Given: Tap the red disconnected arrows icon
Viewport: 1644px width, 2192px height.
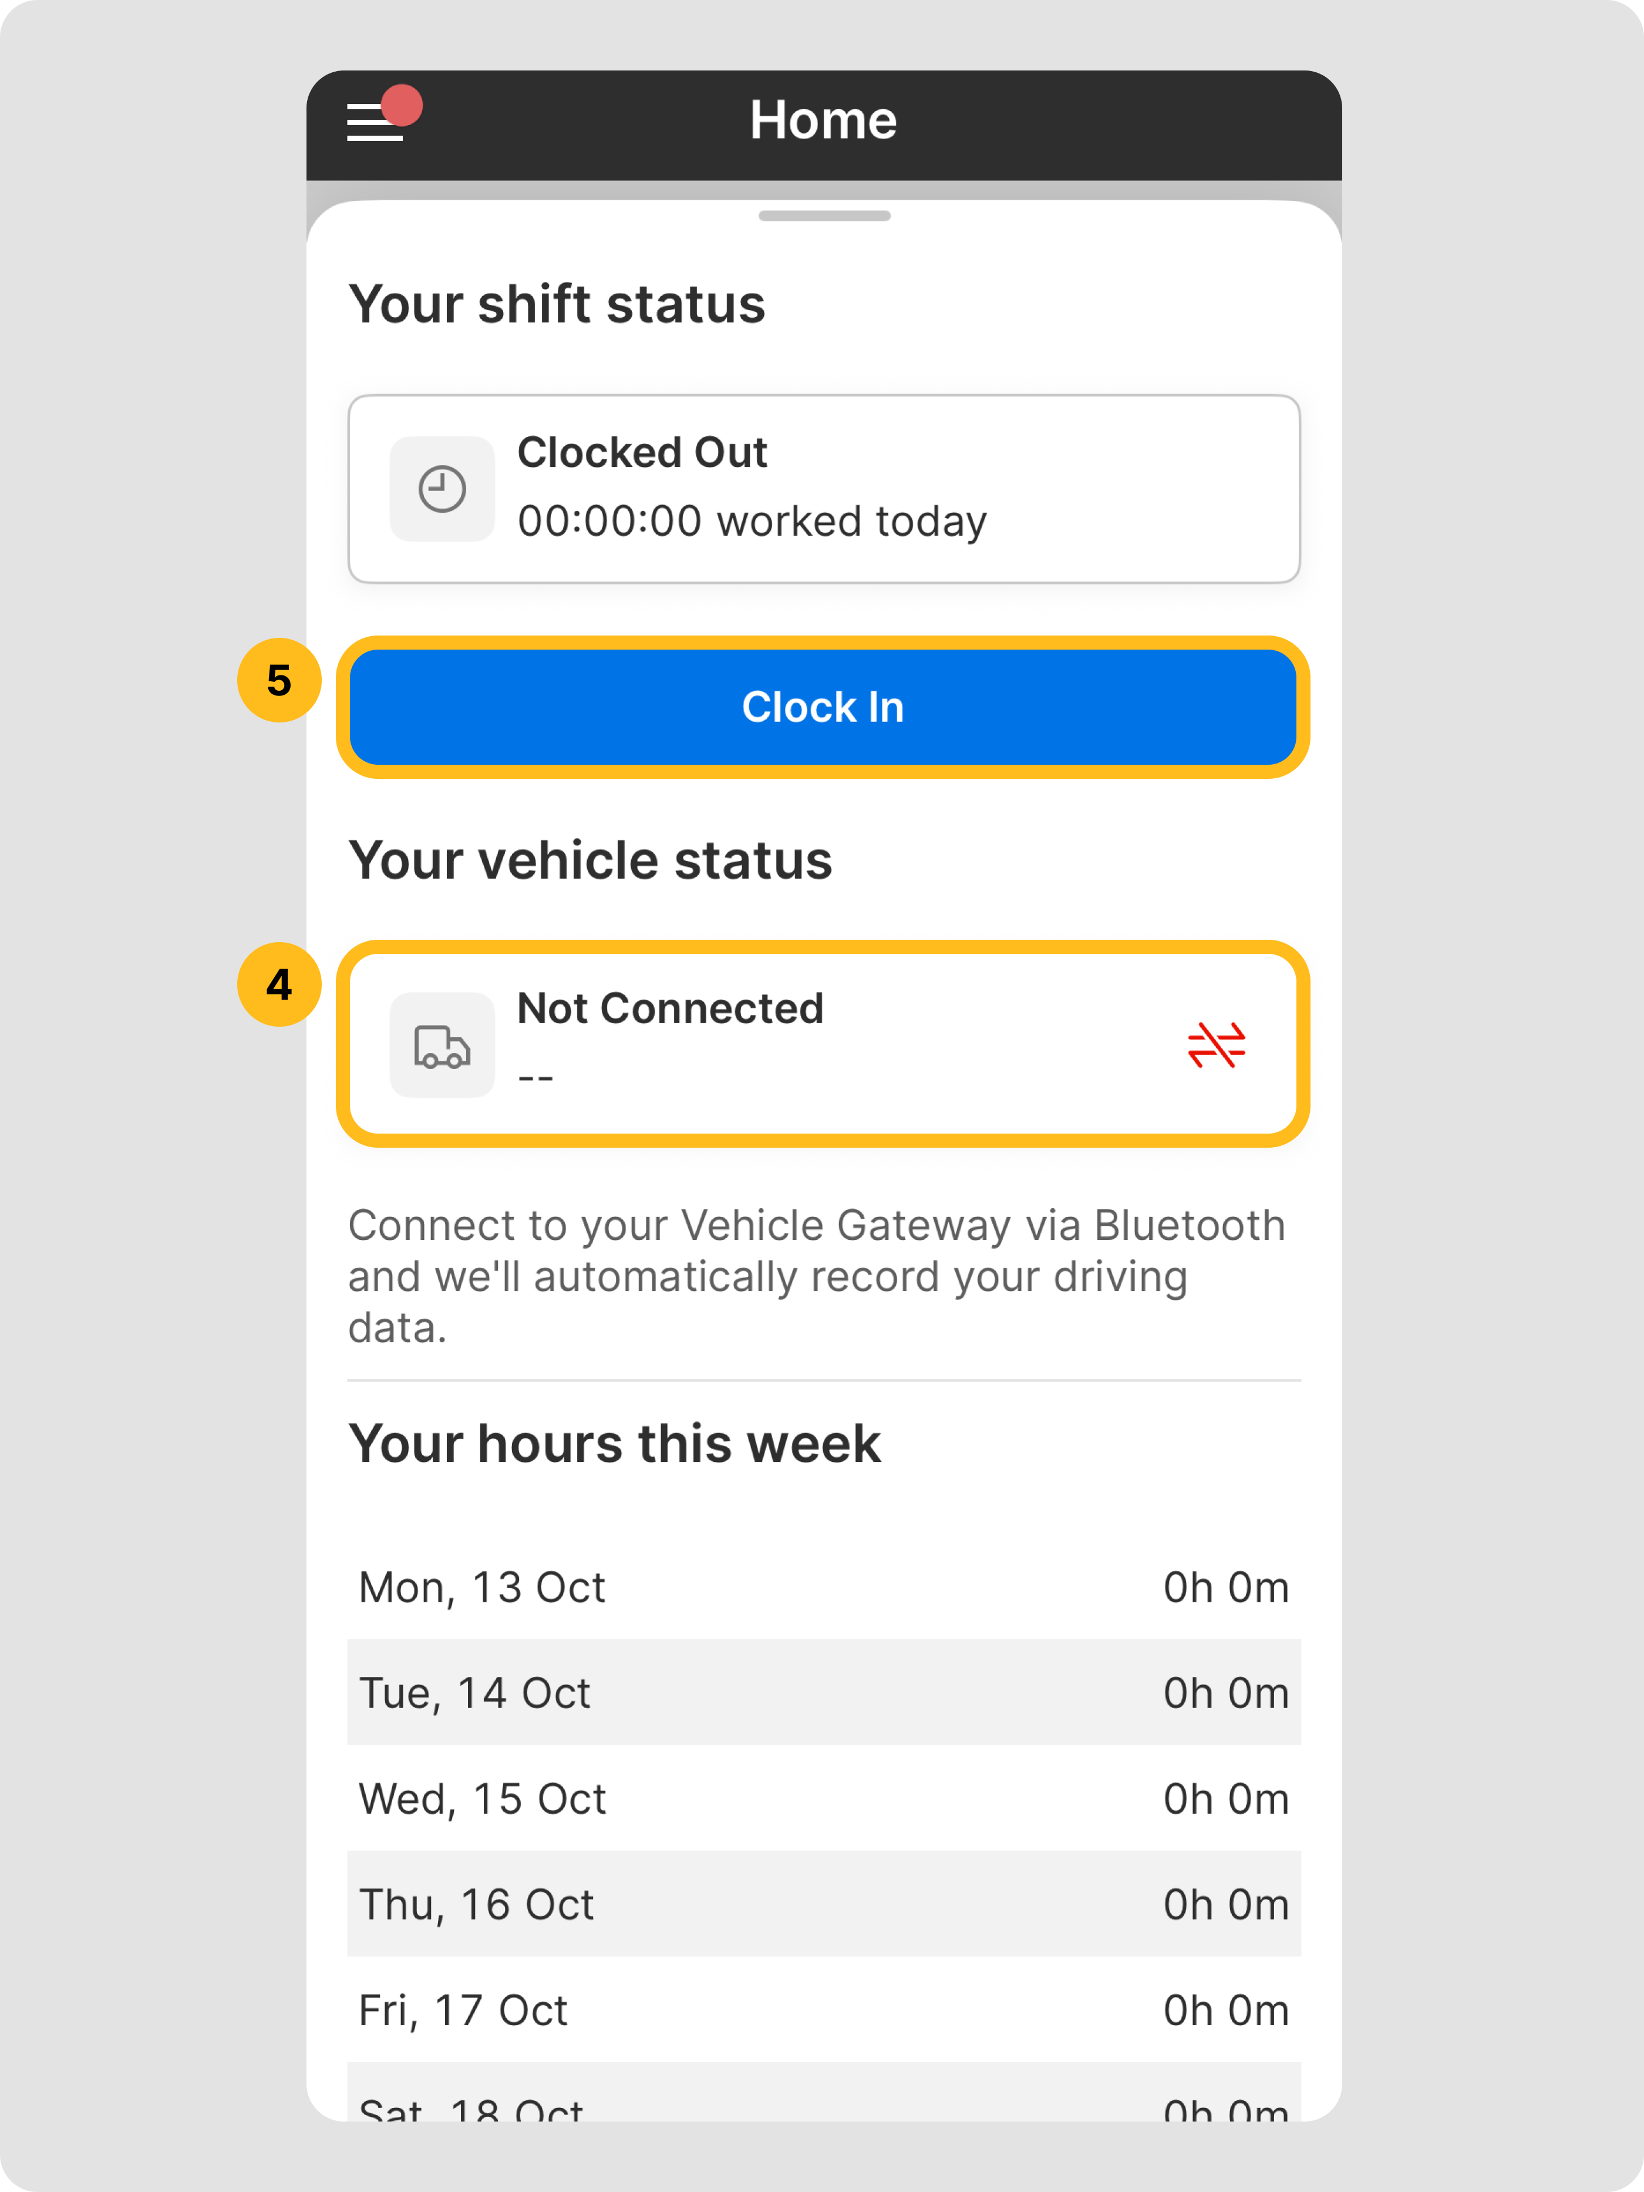Looking at the screenshot, I should [1216, 1045].
